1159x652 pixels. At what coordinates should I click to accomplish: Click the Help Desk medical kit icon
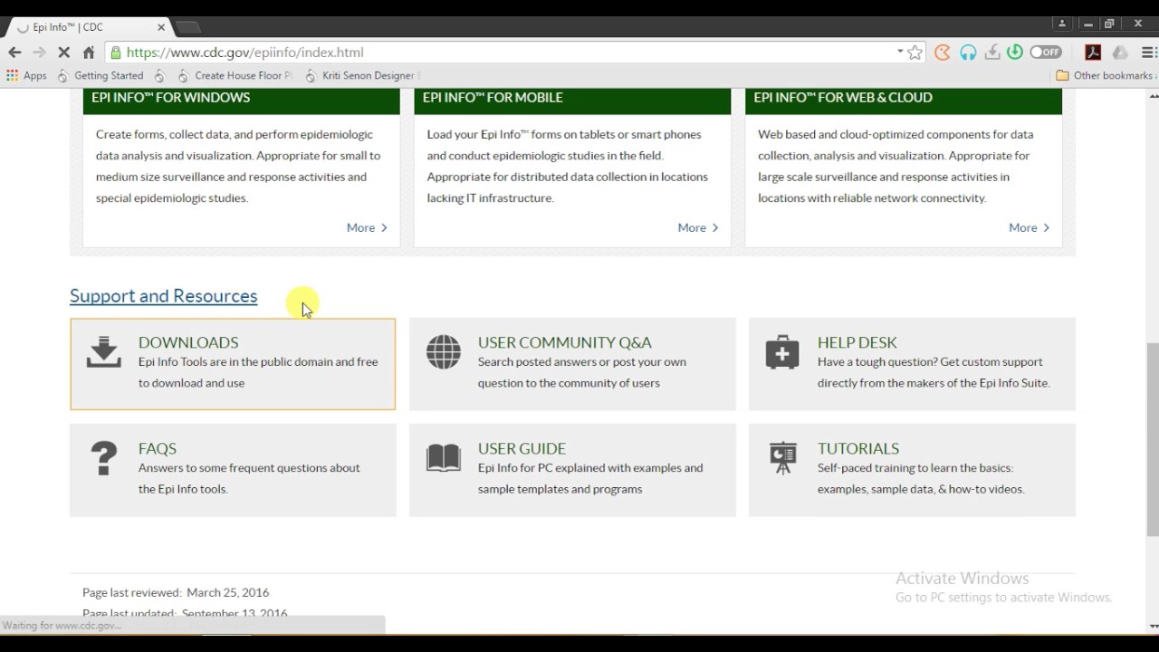tap(782, 351)
